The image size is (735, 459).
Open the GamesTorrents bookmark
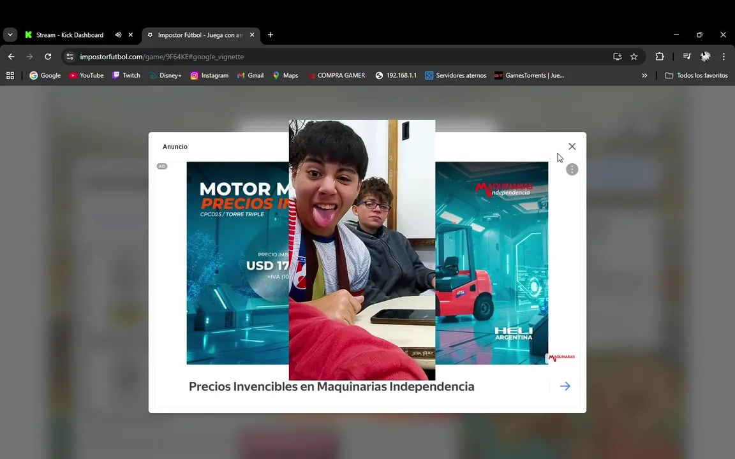point(530,75)
